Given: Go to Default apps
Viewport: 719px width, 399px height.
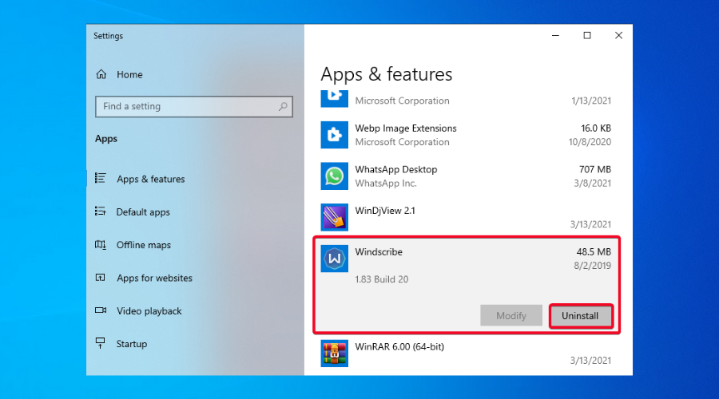Looking at the screenshot, I should coord(143,211).
